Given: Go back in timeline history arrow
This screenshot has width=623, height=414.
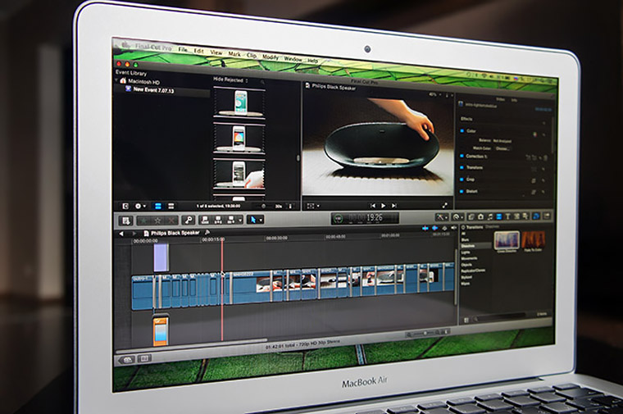Looking at the screenshot, I should pos(121,234).
